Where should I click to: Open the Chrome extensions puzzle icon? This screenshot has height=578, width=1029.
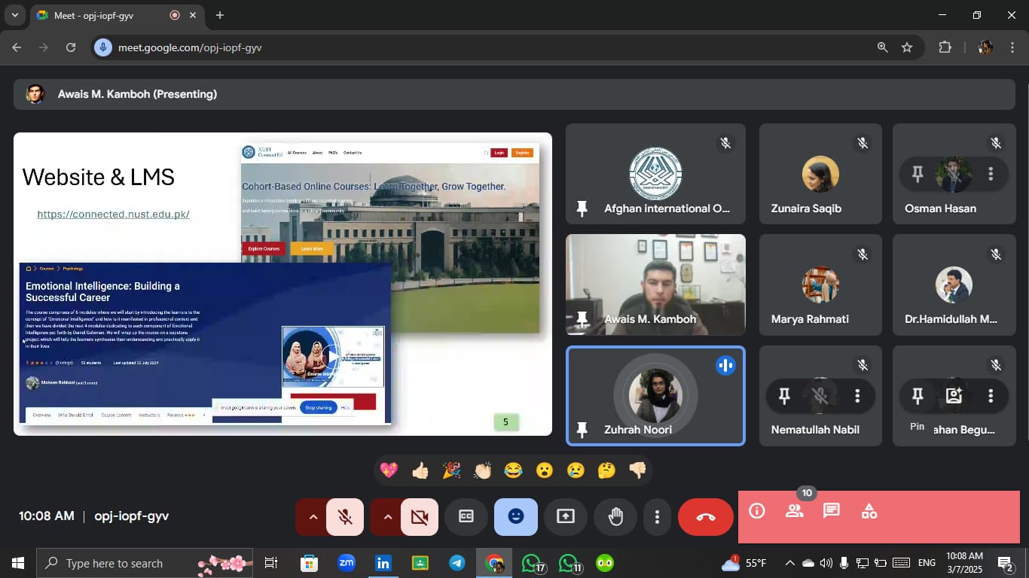[945, 47]
